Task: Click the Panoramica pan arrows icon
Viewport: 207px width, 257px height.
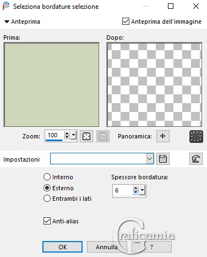Action: (163, 136)
